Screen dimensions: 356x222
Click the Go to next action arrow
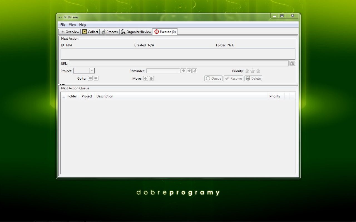tap(96, 78)
